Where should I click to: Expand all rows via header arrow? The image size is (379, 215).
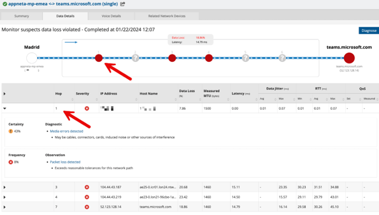coord(5,94)
